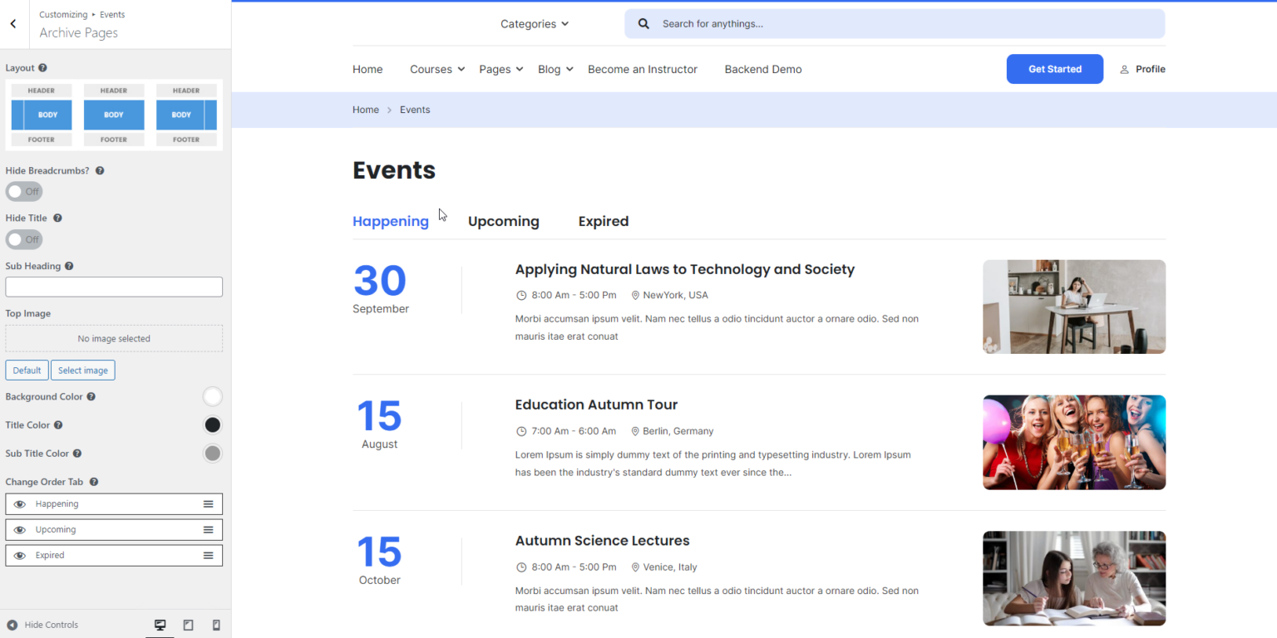Open the Categories dropdown
This screenshot has width=1277, height=638.
click(534, 23)
